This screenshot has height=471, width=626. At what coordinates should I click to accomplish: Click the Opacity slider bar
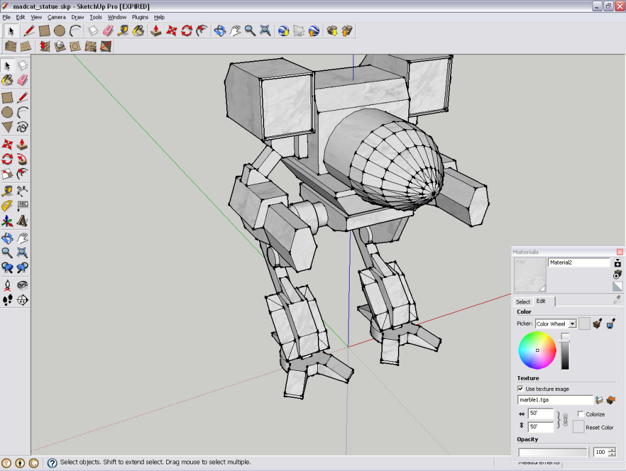553,452
